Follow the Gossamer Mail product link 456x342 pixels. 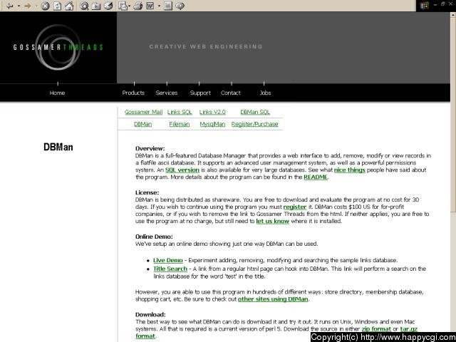click(x=143, y=112)
